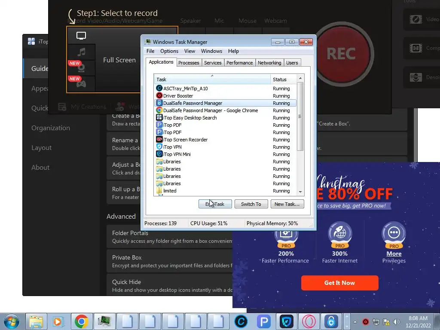The width and height of the screenshot is (440, 330).
Task: Open the Quick Hide guide entry
Action: click(169, 286)
